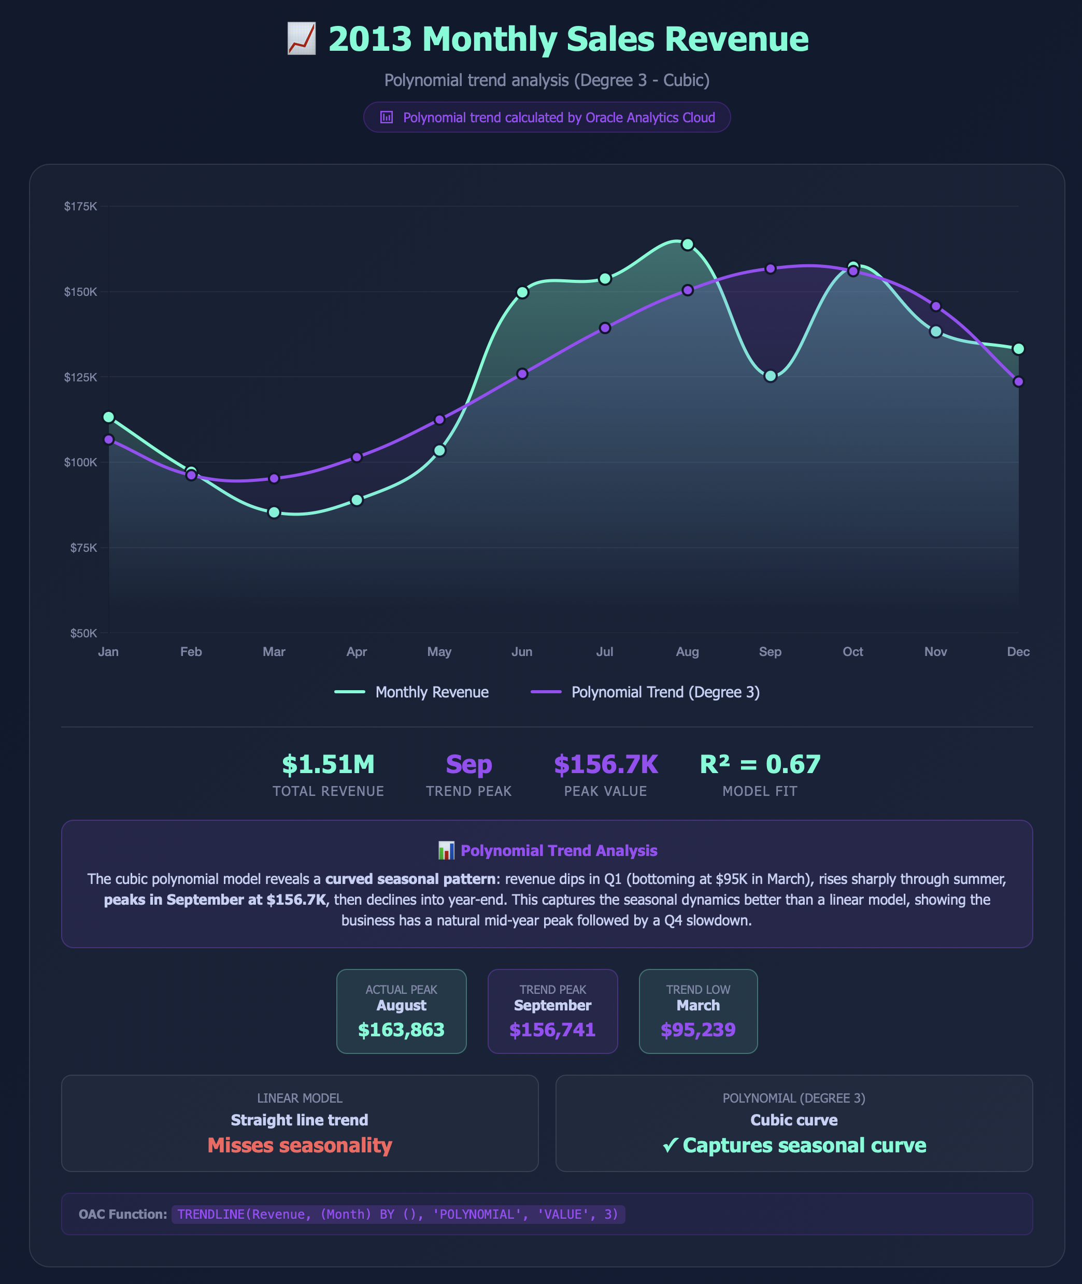Image resolution: width=1082 pixels, height=1284 pixels.
Task: Open the Actual Peak August card
Action: click(401, 1011)
